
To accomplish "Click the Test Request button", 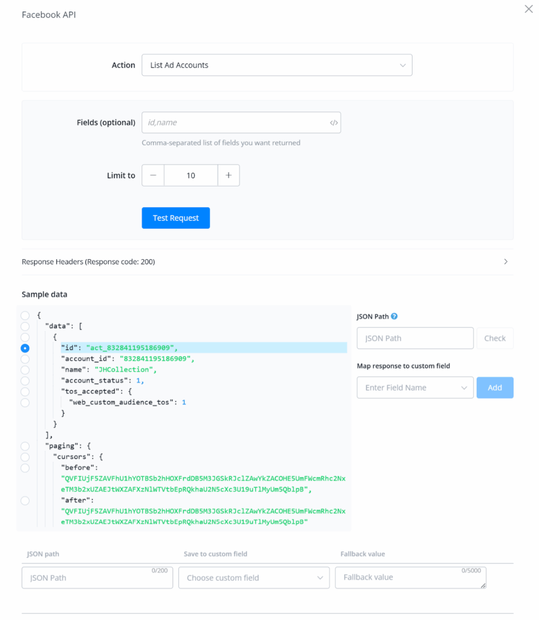I will [175, 218].
